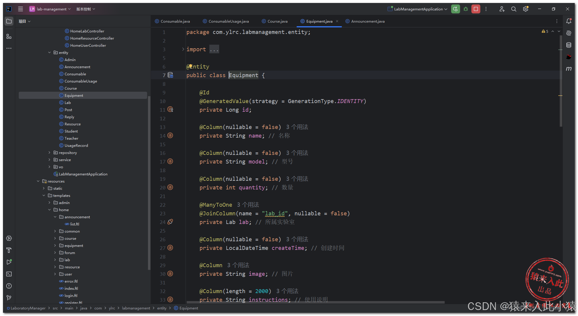Expand the equipment templates folder
The image size is (578, 316).
click(55, 245)
